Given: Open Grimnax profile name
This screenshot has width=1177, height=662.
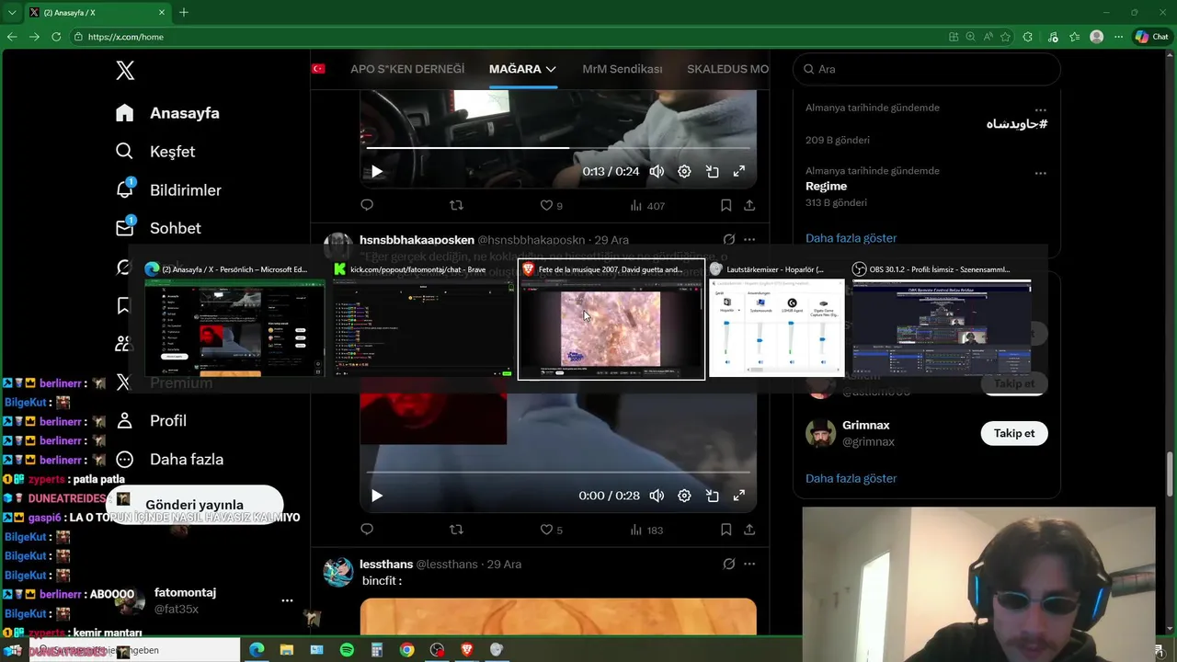Looking at the screenshot, I should pyautogui.click(x=865, y=426).
